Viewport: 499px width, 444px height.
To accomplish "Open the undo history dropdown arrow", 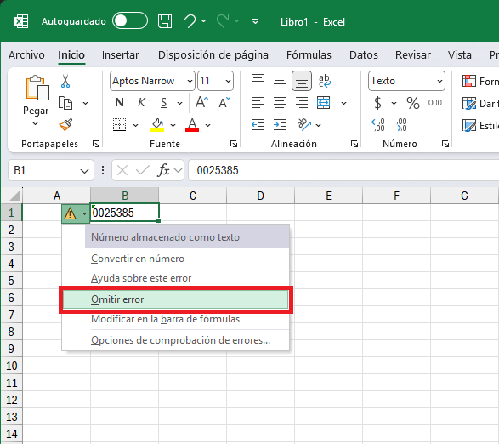I will tap(204, 21).
